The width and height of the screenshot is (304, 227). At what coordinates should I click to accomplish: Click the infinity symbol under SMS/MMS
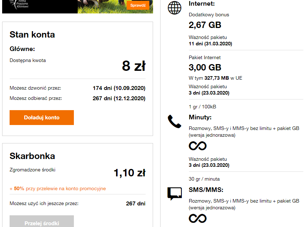pos(197,219)
